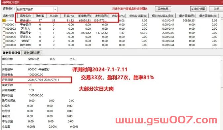Click the details panel vertical scrollbar

tap(222, 74)
